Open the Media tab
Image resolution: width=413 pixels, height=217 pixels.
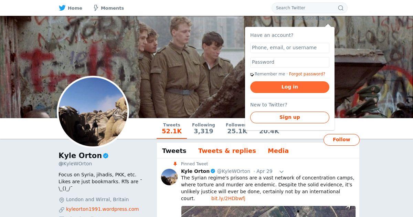(x=278, y=151)
